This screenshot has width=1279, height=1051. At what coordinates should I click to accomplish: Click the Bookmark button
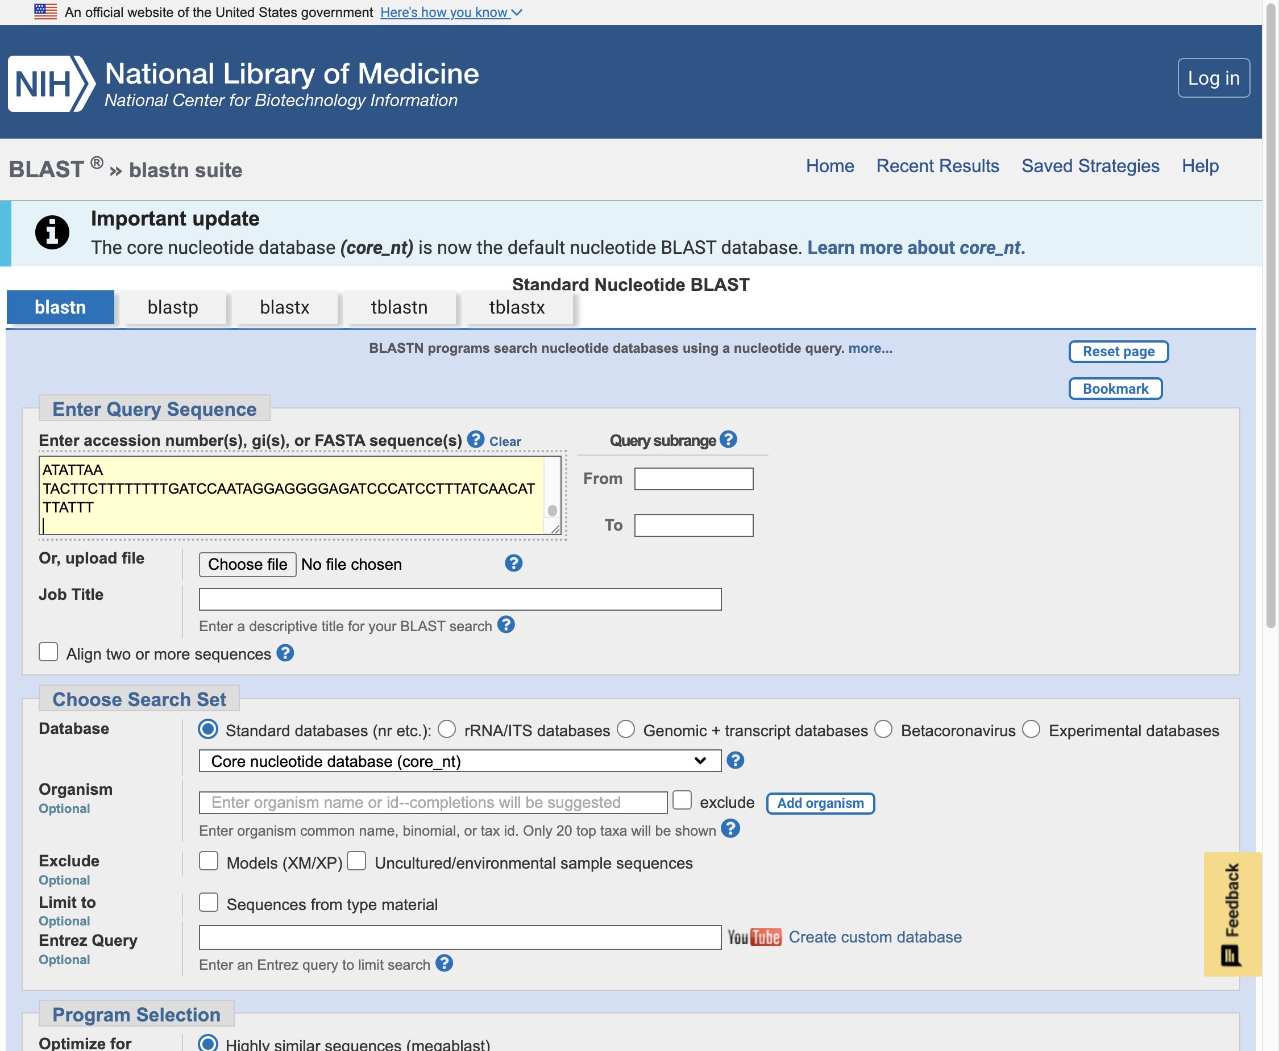pyautogui.click(x=1115, y=389)
